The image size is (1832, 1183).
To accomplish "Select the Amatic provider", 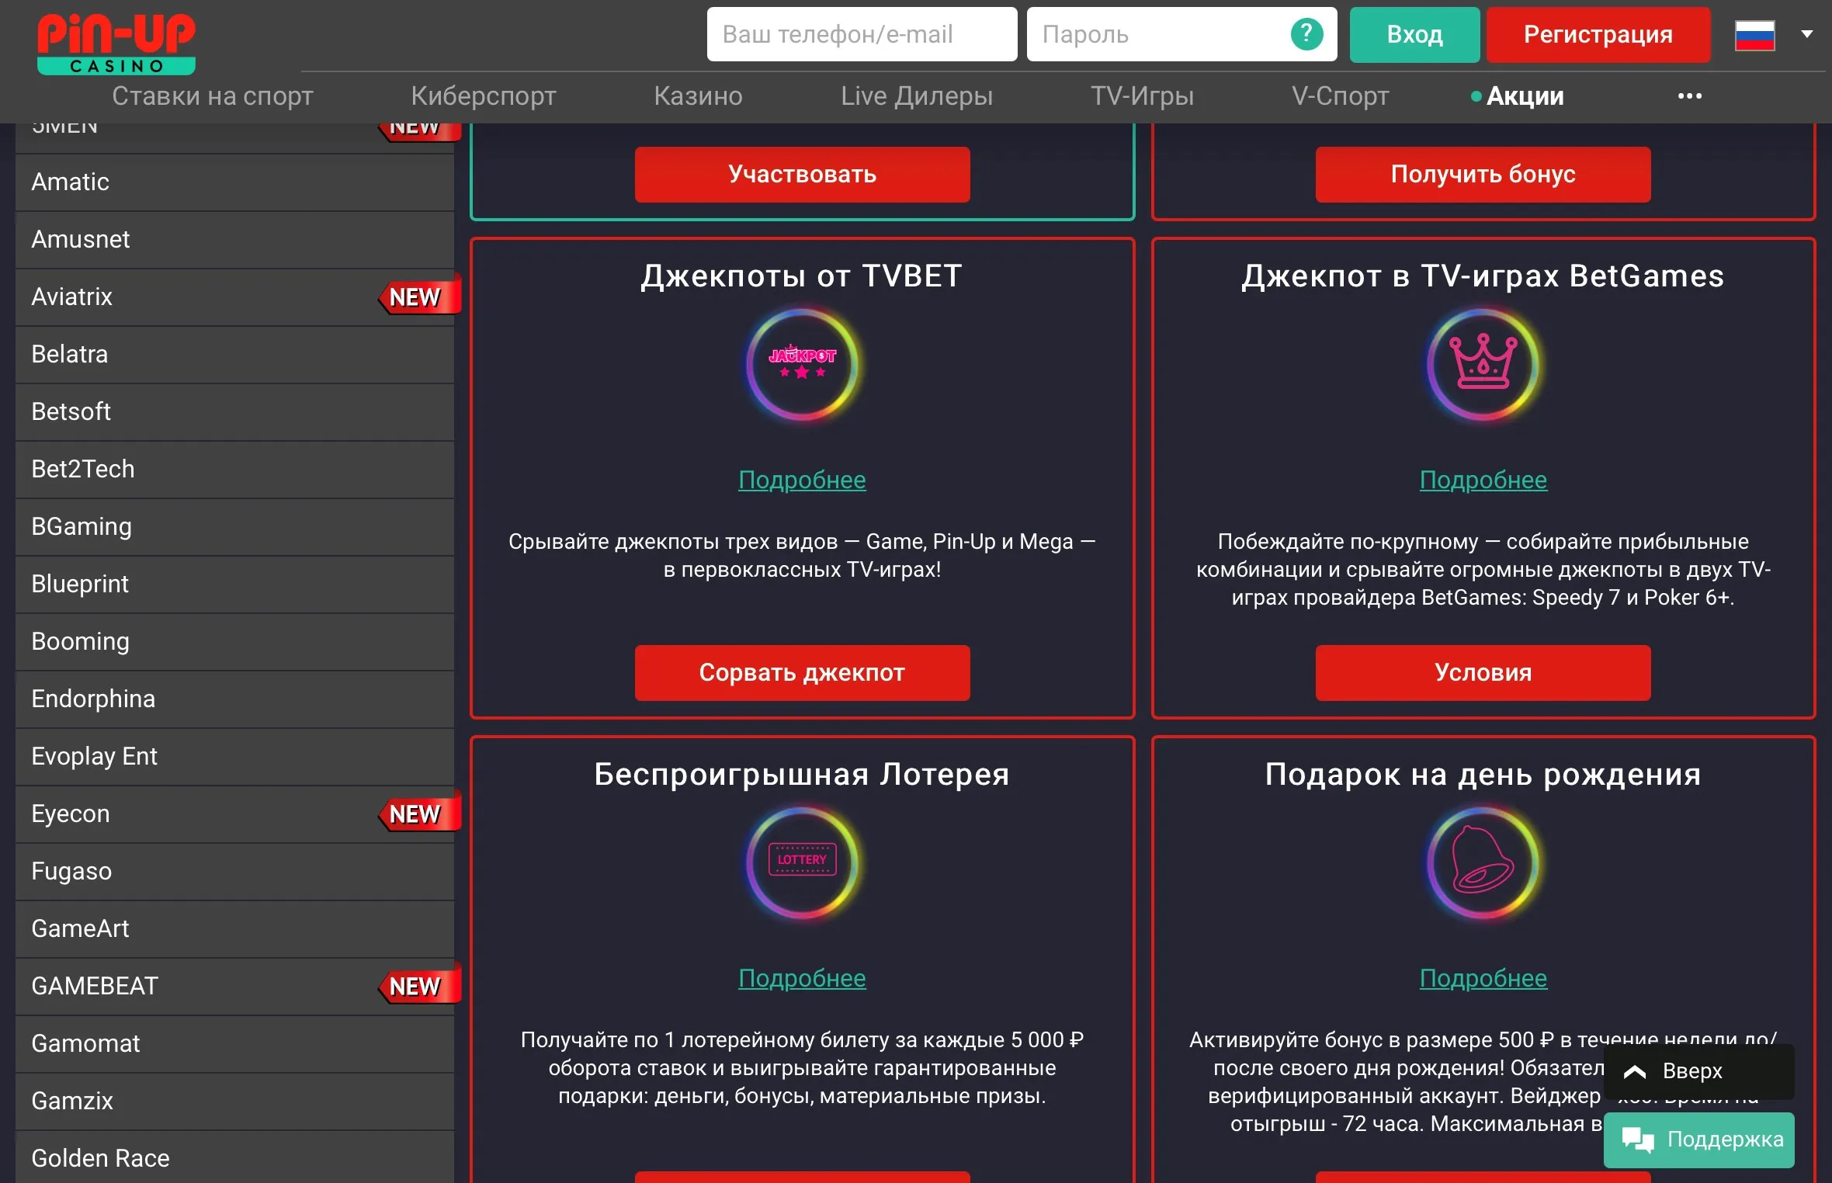I will [234, 182].
